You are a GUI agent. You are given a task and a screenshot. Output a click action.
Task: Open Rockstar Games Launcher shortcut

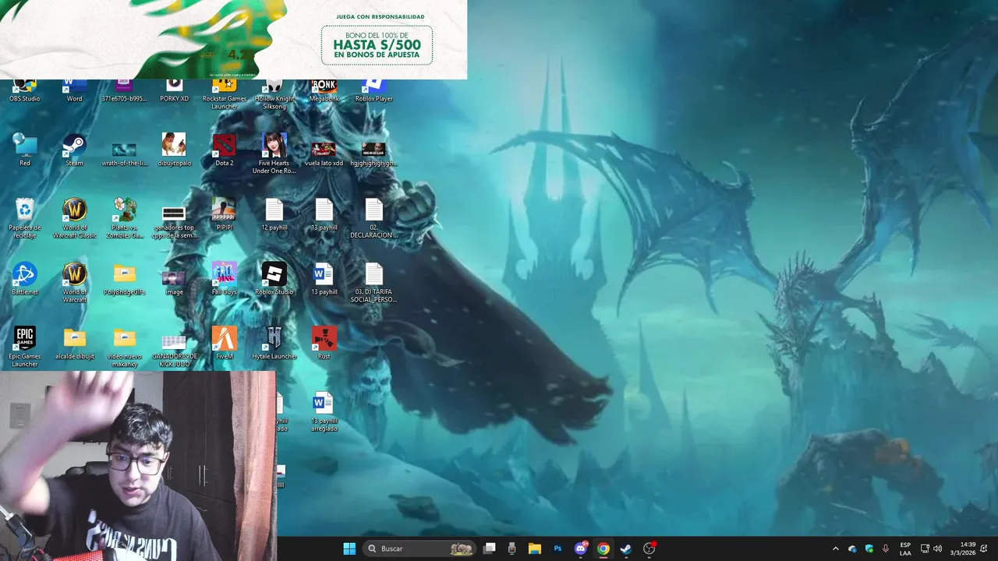click(x=225, y=94)
